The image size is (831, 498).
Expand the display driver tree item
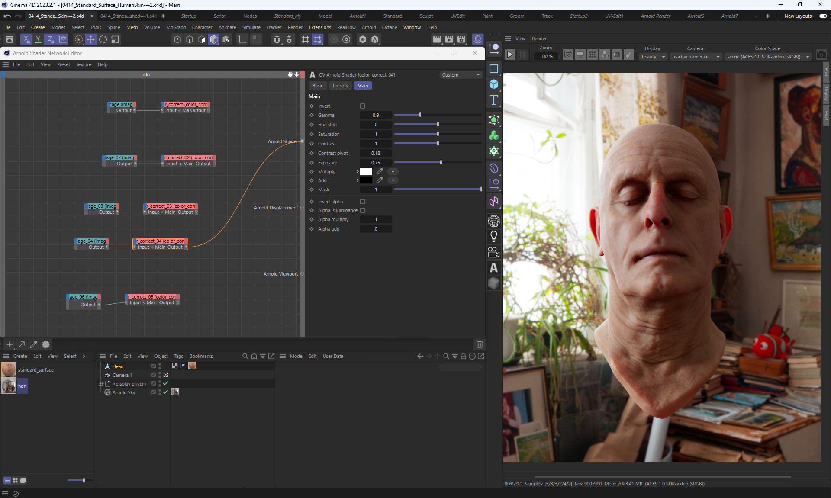100,384
